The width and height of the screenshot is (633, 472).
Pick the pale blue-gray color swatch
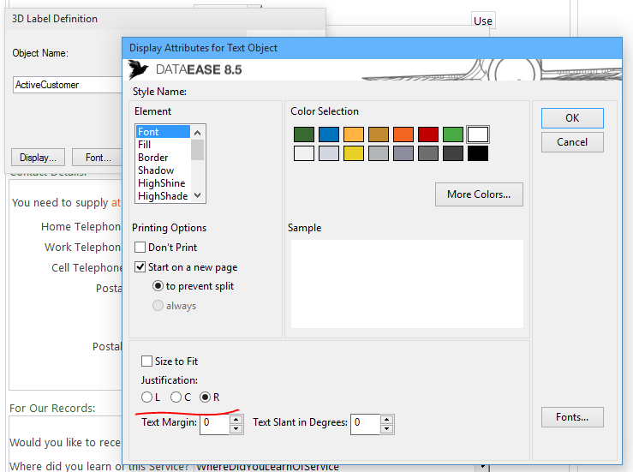click(329, 153)
